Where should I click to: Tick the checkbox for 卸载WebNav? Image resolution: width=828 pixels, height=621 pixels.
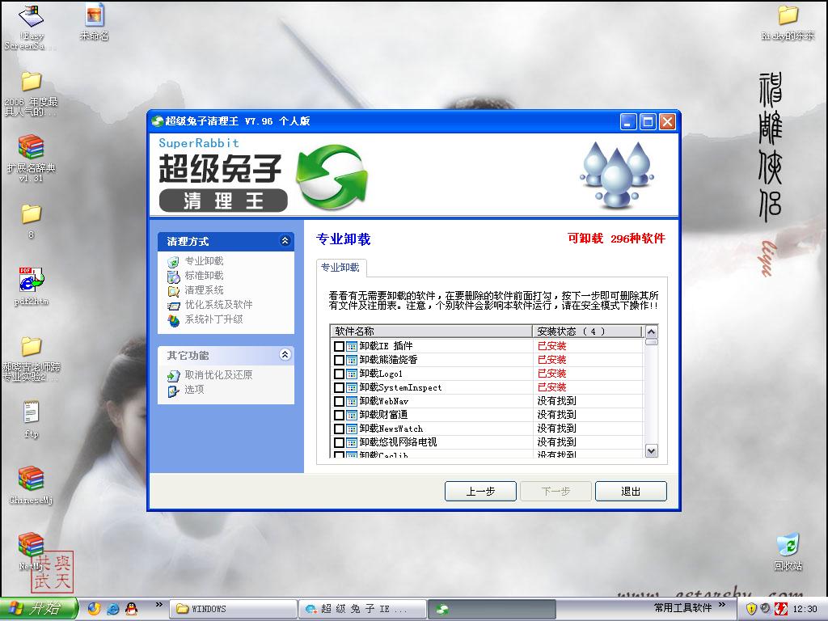339,401
